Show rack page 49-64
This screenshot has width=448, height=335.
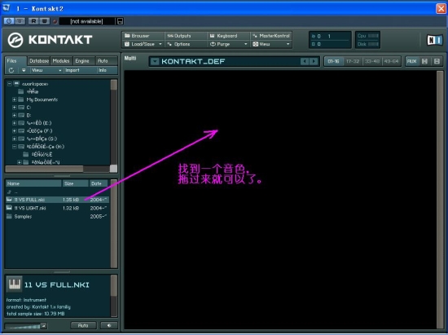(391, 61)
